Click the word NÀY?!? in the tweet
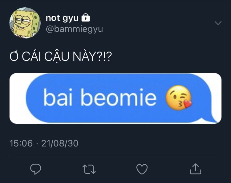The image size is (231, 183). pyautogui.click(x=92, y=56)
